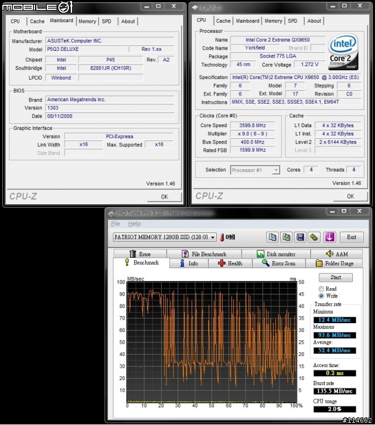Screen dimensions: 375x425
Task: Click the HD Tune Pro title bar icon
Action: click(111, 213)
